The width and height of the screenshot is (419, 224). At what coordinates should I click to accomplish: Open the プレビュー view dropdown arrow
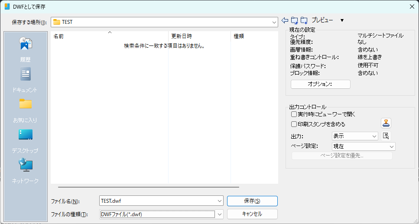pos(342,20)
